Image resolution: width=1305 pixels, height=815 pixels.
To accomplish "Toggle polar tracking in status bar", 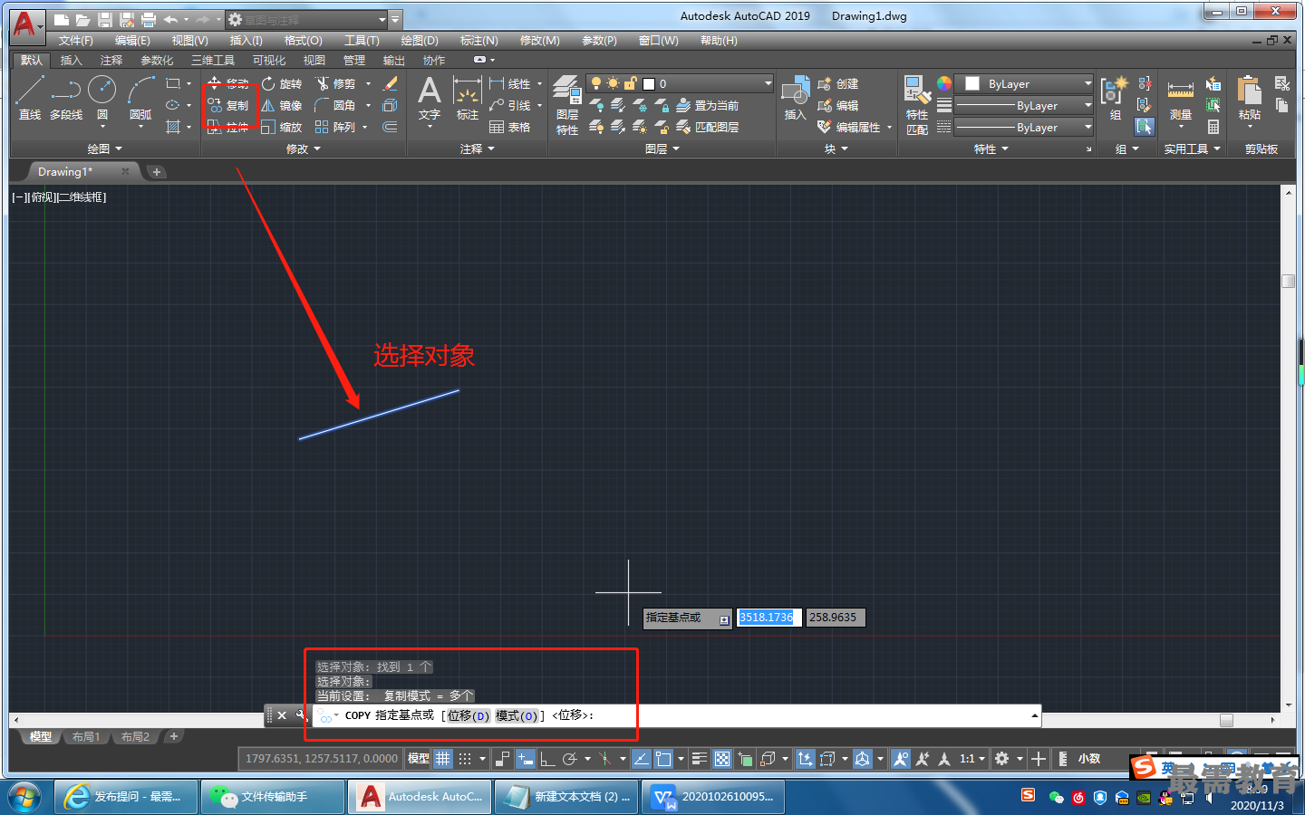I will pyautogui.click(x=570, y=759).
